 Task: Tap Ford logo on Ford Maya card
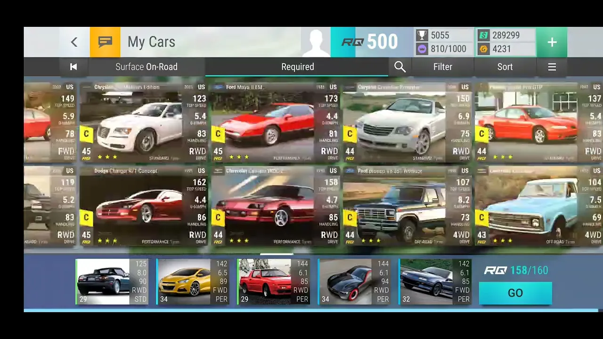click(218, 87)
